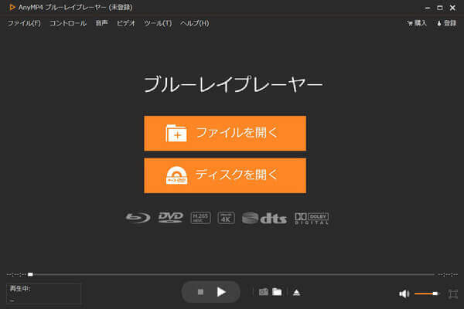The image size is (464, 309).
Task: Open the コントロール menu
Action: [68, 23]
